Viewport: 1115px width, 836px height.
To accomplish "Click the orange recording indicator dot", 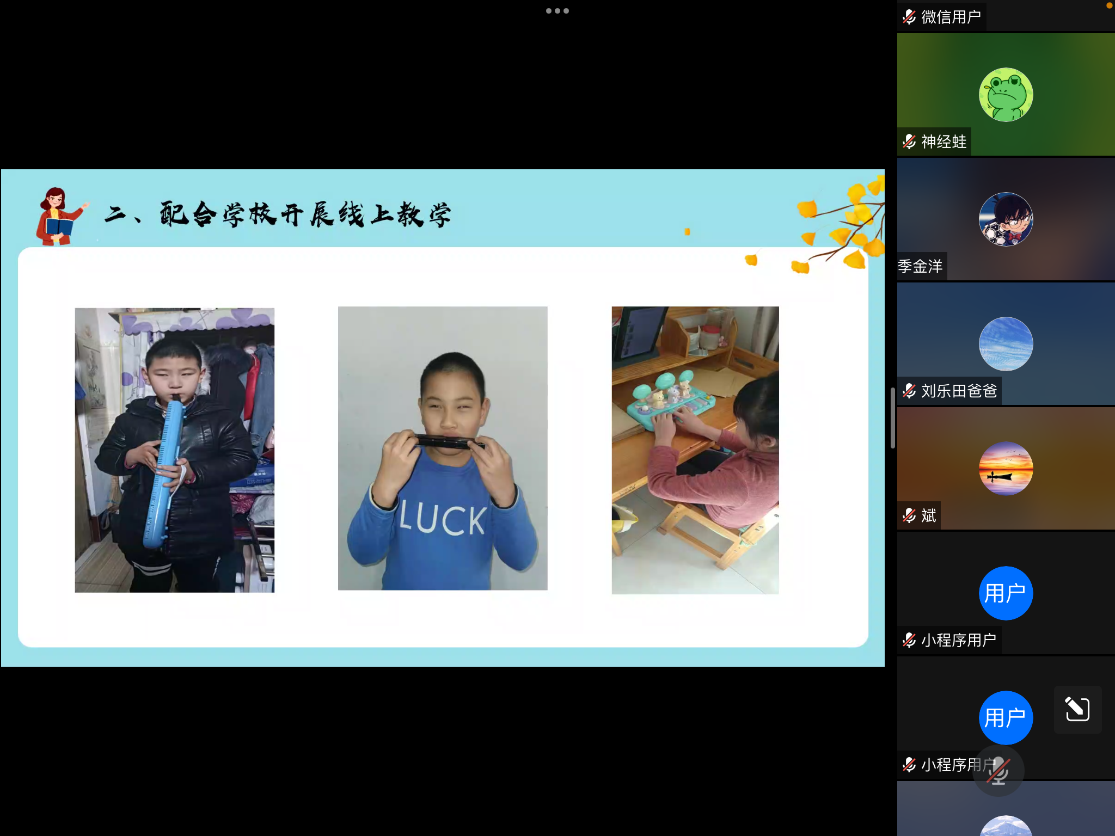I will click(x=1109, y=5).
